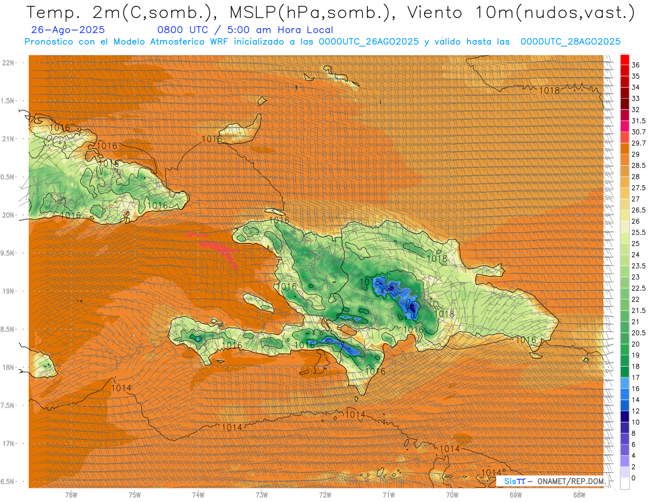Viewport: 650px width, 502px height.
Task: Click the '76W' longitude label
Action: [x=71, y=495]
